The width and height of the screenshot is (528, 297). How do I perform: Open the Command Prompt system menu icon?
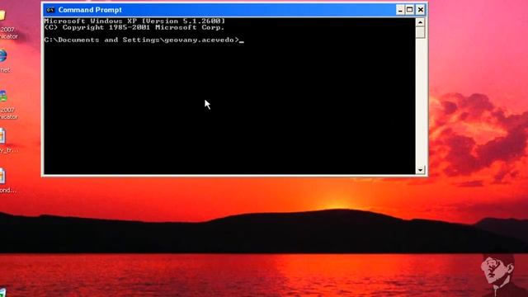pyautogui.click(x=50, y=10)
